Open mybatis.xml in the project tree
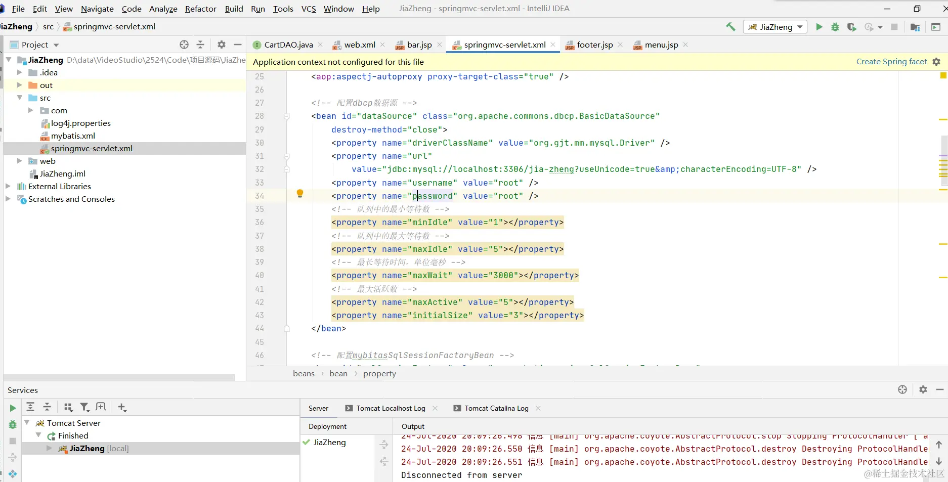 pyautogui.click(x=73, y=136)
